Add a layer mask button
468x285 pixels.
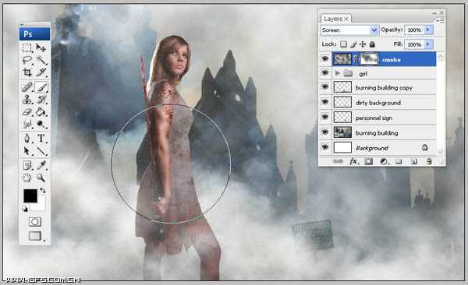(369, 161)
